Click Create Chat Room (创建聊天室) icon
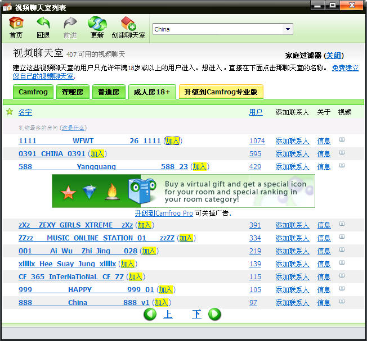367x341 pixels. pyautogui.click(x=128, y=24)
